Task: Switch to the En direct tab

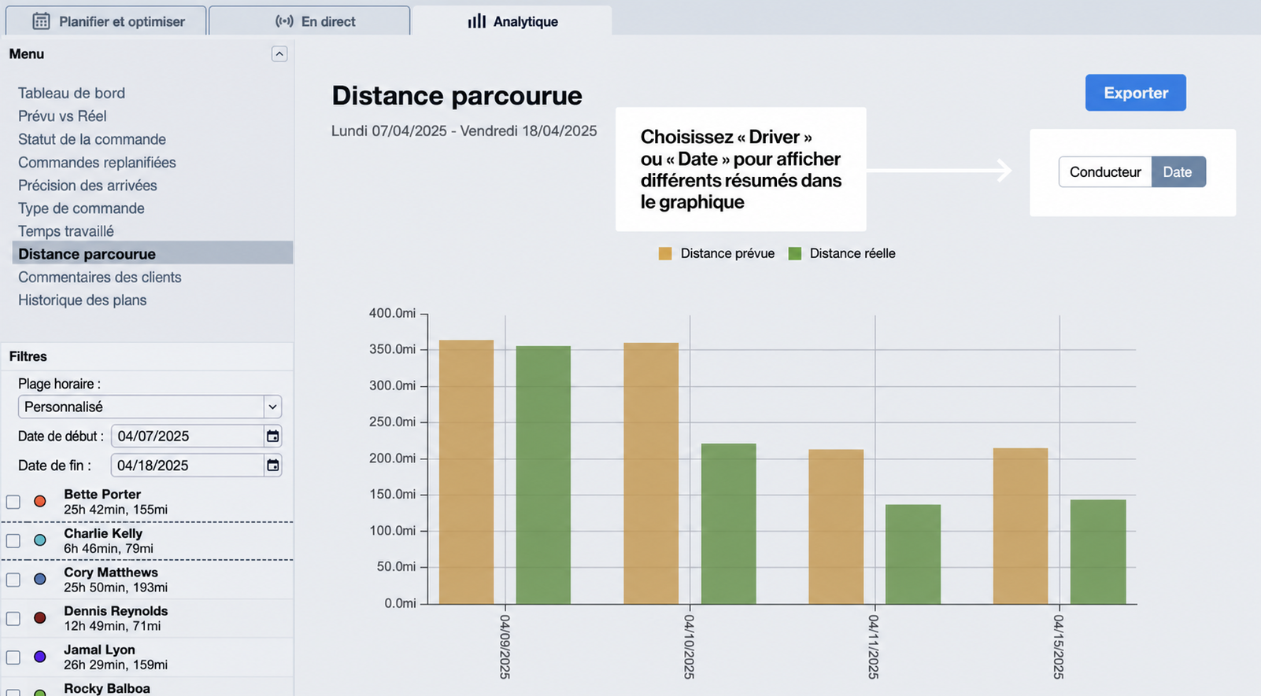Action: point(309,21)
